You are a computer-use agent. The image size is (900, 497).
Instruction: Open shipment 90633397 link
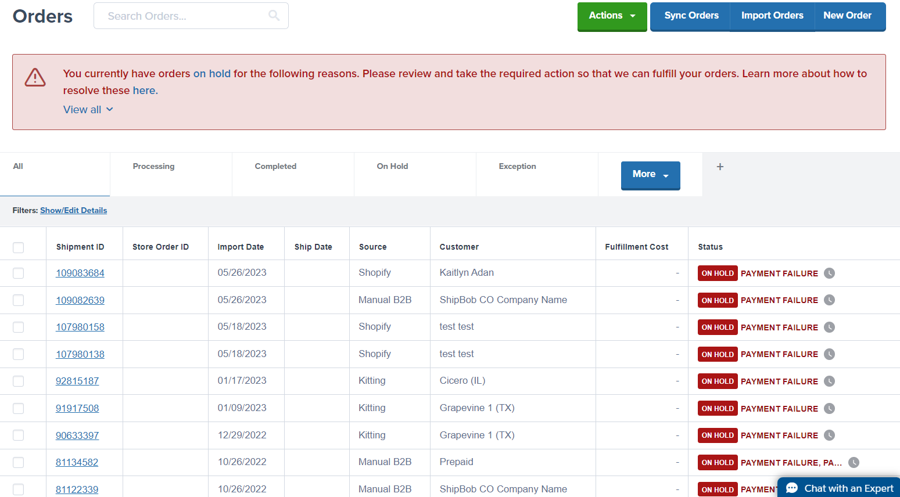[x=77, y=435]
